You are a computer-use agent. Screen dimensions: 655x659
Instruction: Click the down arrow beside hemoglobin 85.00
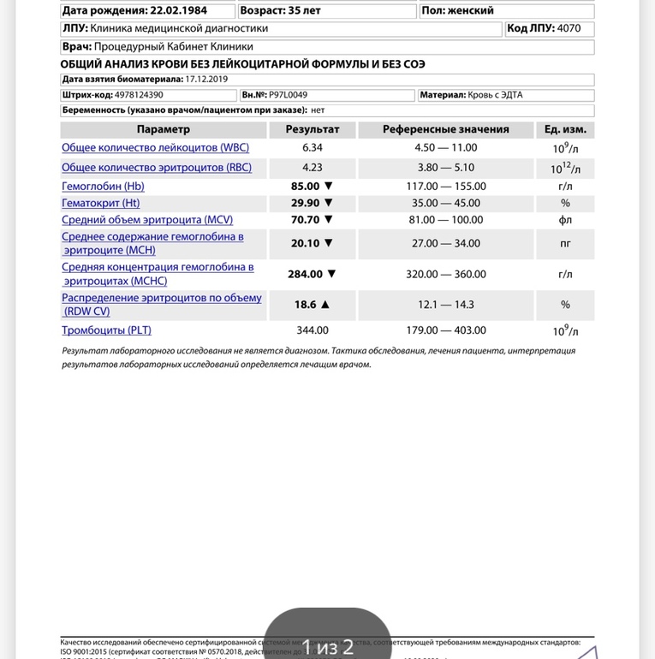pyautogui.click(x=328, y=187)
